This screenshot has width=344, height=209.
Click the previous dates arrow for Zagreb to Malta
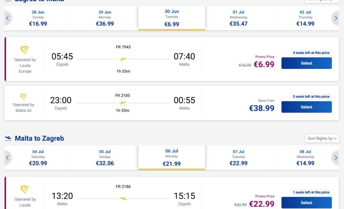[x=8, y=18]
